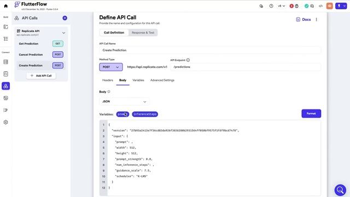The image size is (350, 197).
Task: Open the JSON body type dropdown
Action: 124,102
